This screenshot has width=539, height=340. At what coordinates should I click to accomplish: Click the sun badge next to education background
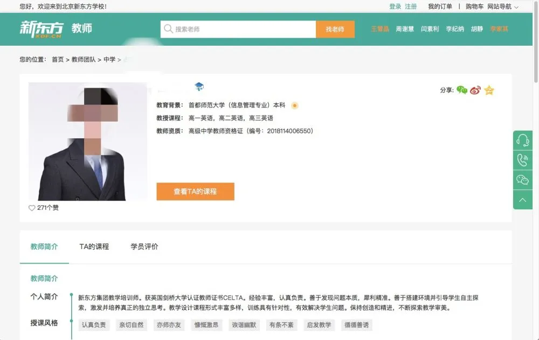[x=294, y=105]
